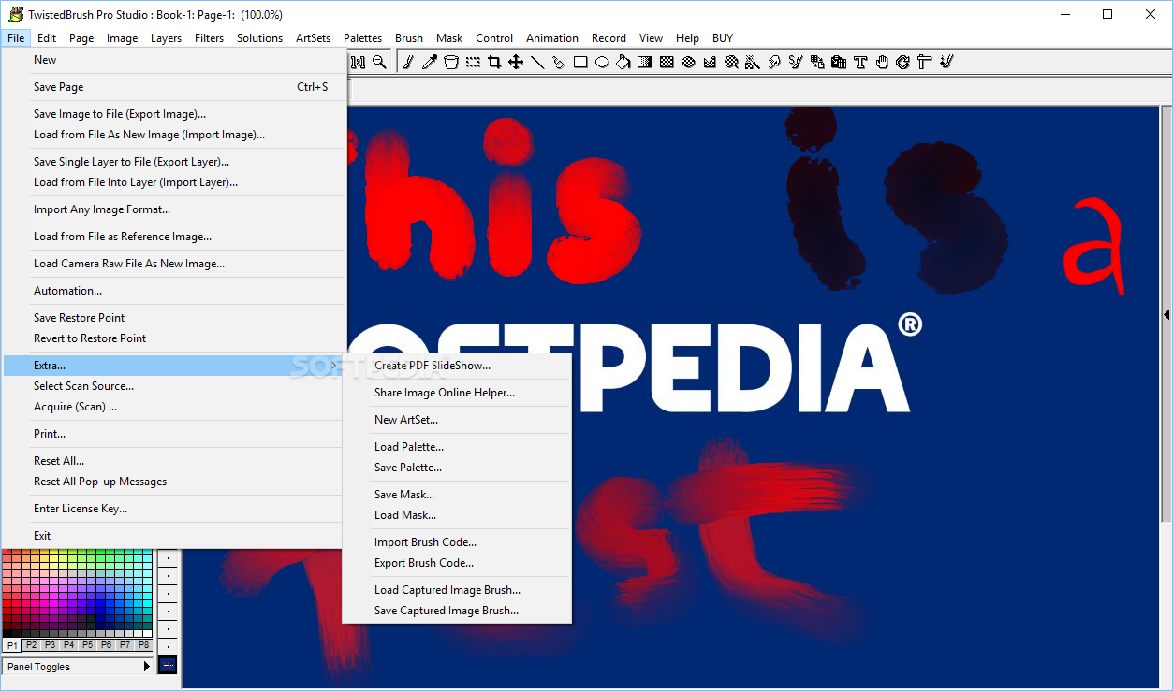This screenshot has height=691, width=1173.
Task: Click New ArtSet in submenu
Action: click(x=457, y=420)
